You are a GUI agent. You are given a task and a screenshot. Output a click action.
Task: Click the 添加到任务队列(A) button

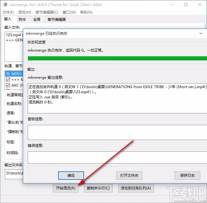click(x=136, y=188)
